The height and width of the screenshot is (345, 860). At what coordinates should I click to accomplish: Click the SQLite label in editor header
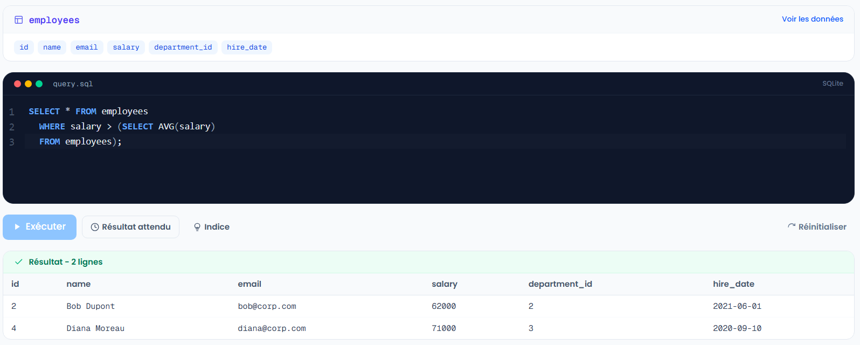click(x=833, y=84)
